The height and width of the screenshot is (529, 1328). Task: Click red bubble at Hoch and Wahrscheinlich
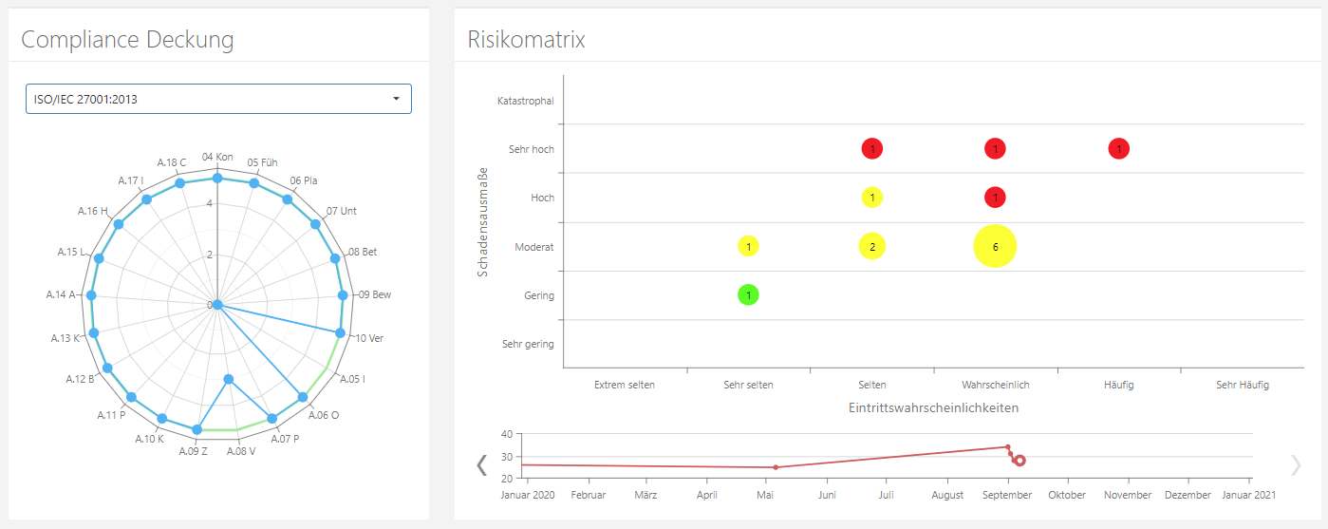click(x=995, y=198)
